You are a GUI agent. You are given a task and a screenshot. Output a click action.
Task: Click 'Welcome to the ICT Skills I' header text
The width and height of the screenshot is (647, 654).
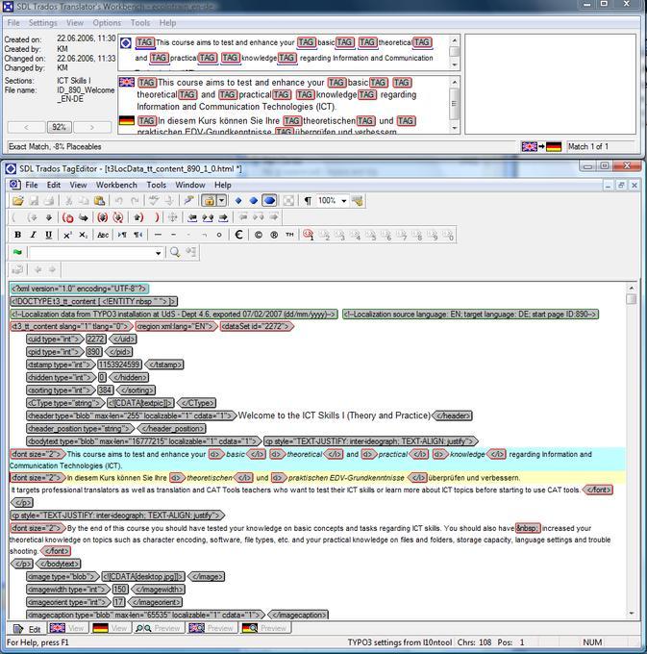point(292,415)
